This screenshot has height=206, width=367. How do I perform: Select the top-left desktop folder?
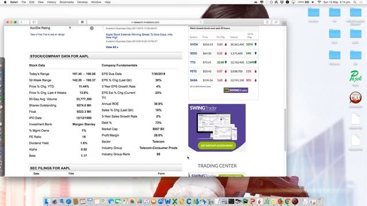point(314,12)
